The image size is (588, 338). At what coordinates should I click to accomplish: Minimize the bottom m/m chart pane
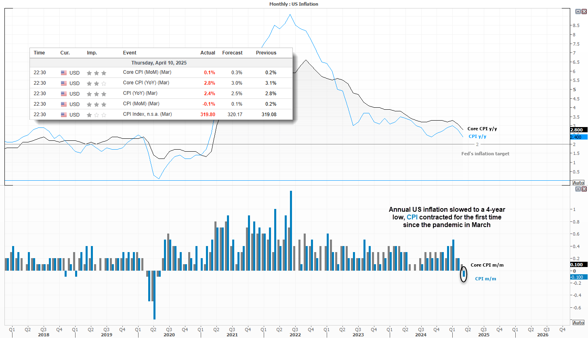point(578,189)
